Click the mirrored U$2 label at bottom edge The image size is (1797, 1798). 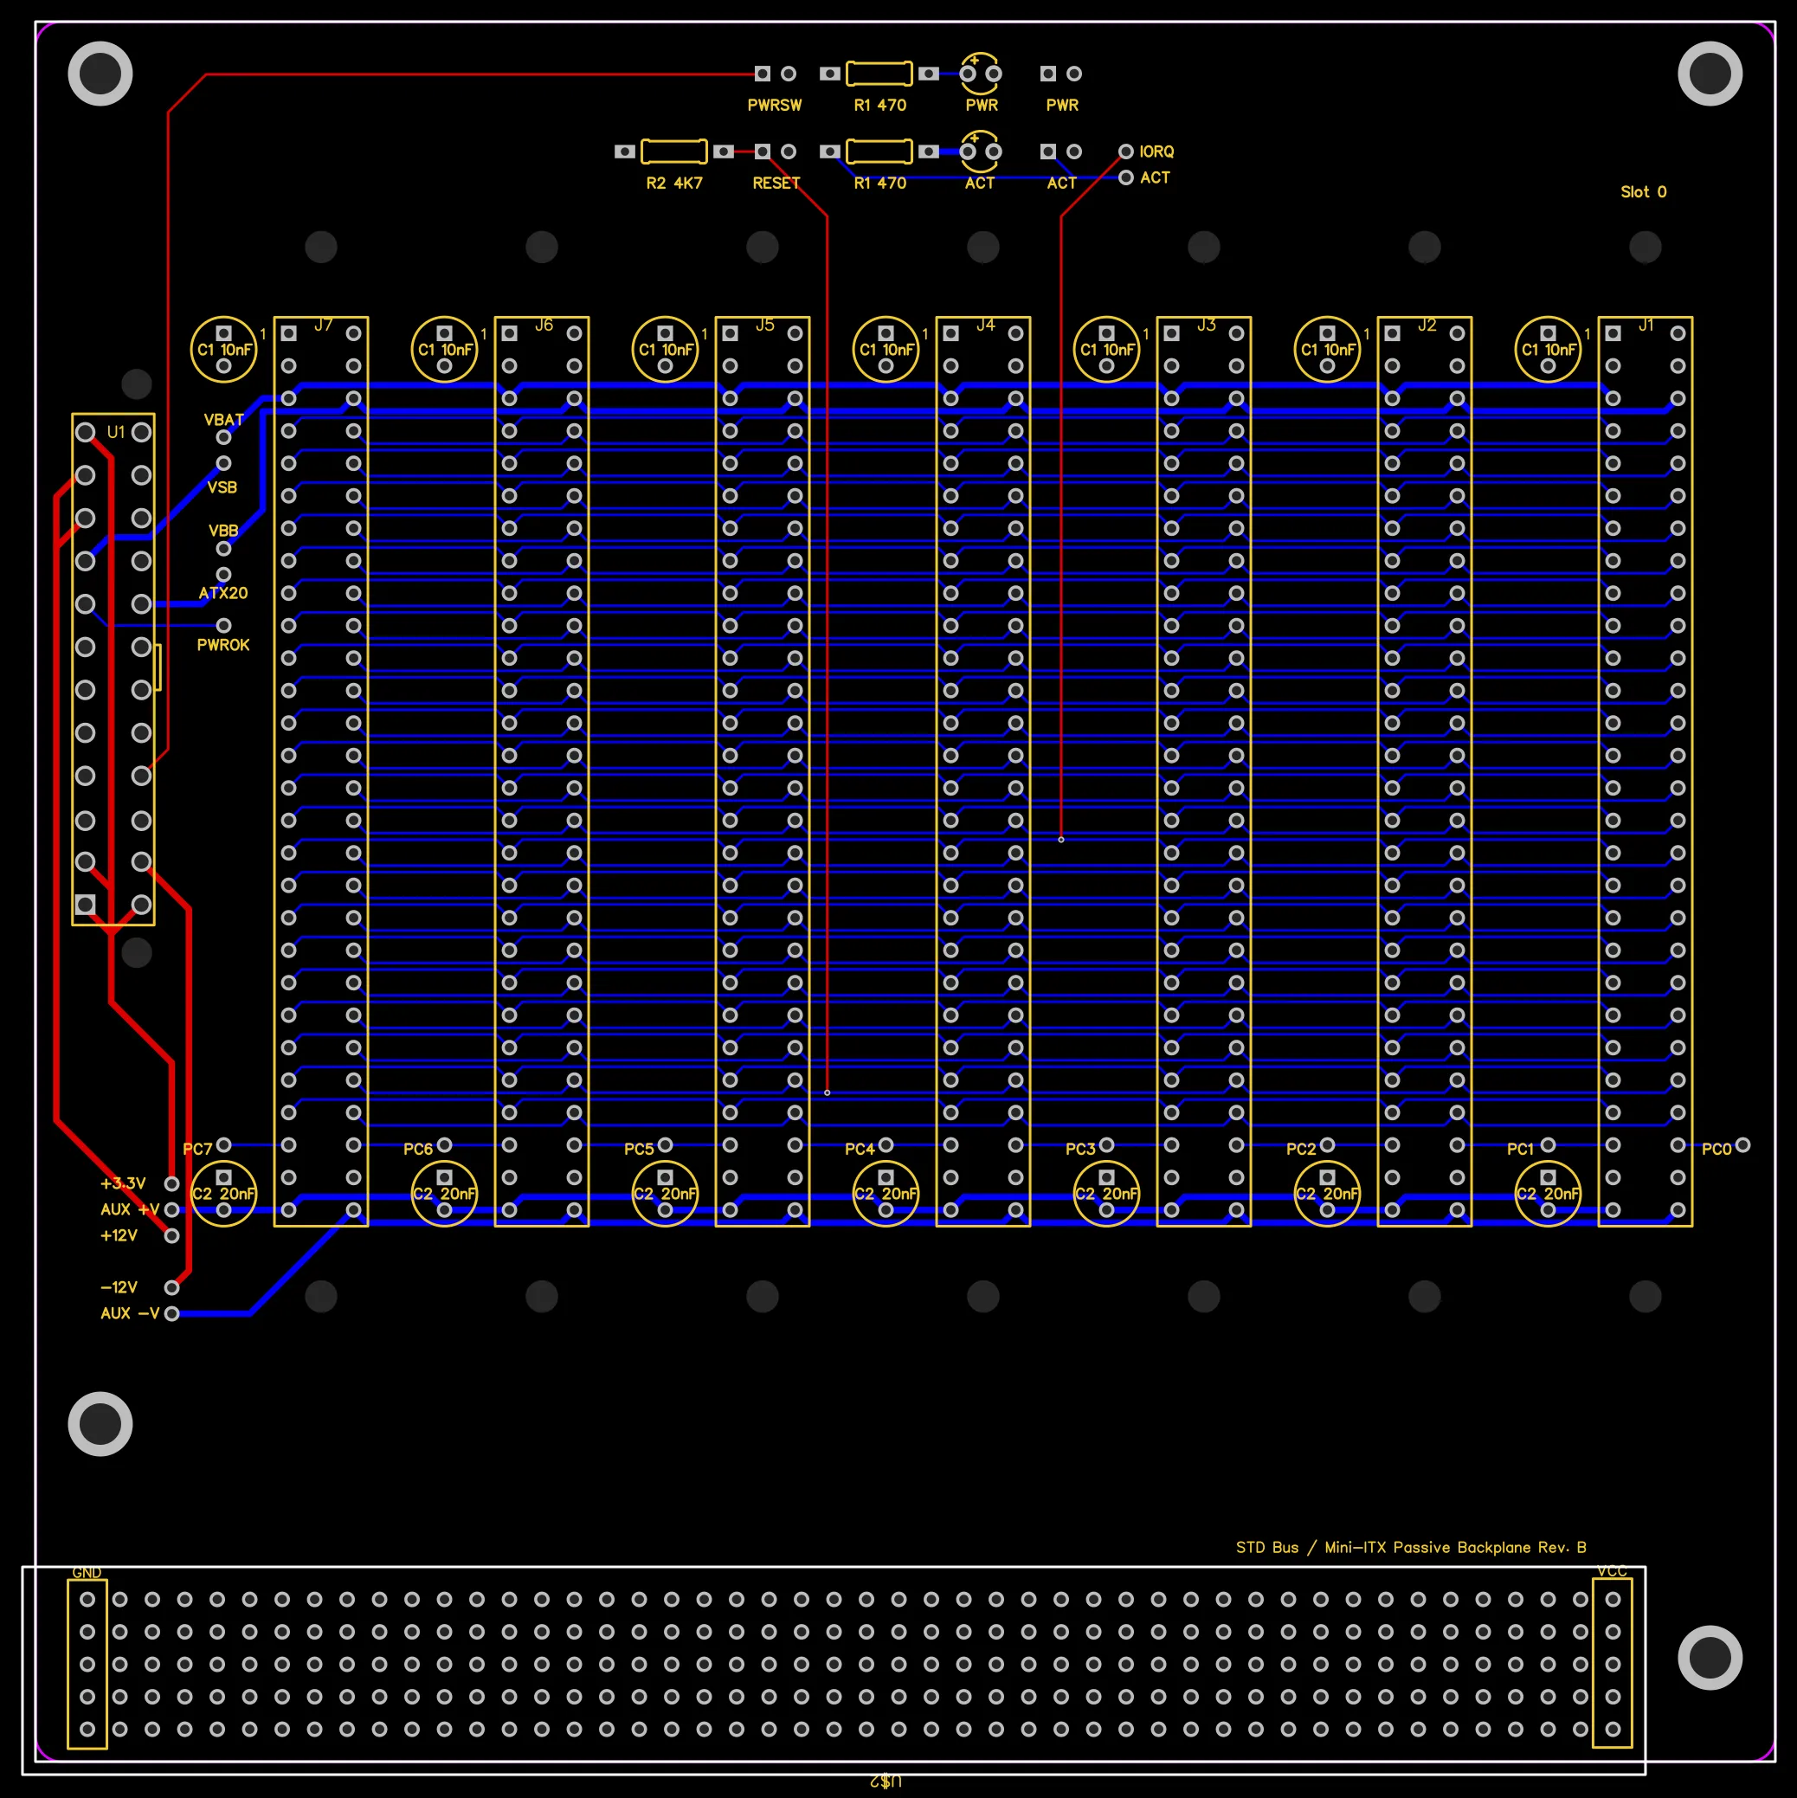click(886, 1782)
